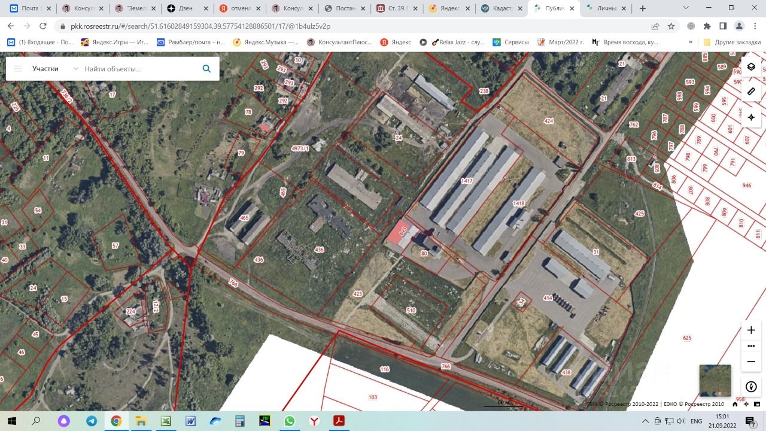Select parcel labeled 625 on map
The height and width of the screenshot is (431, 766).
click(687, 338)
